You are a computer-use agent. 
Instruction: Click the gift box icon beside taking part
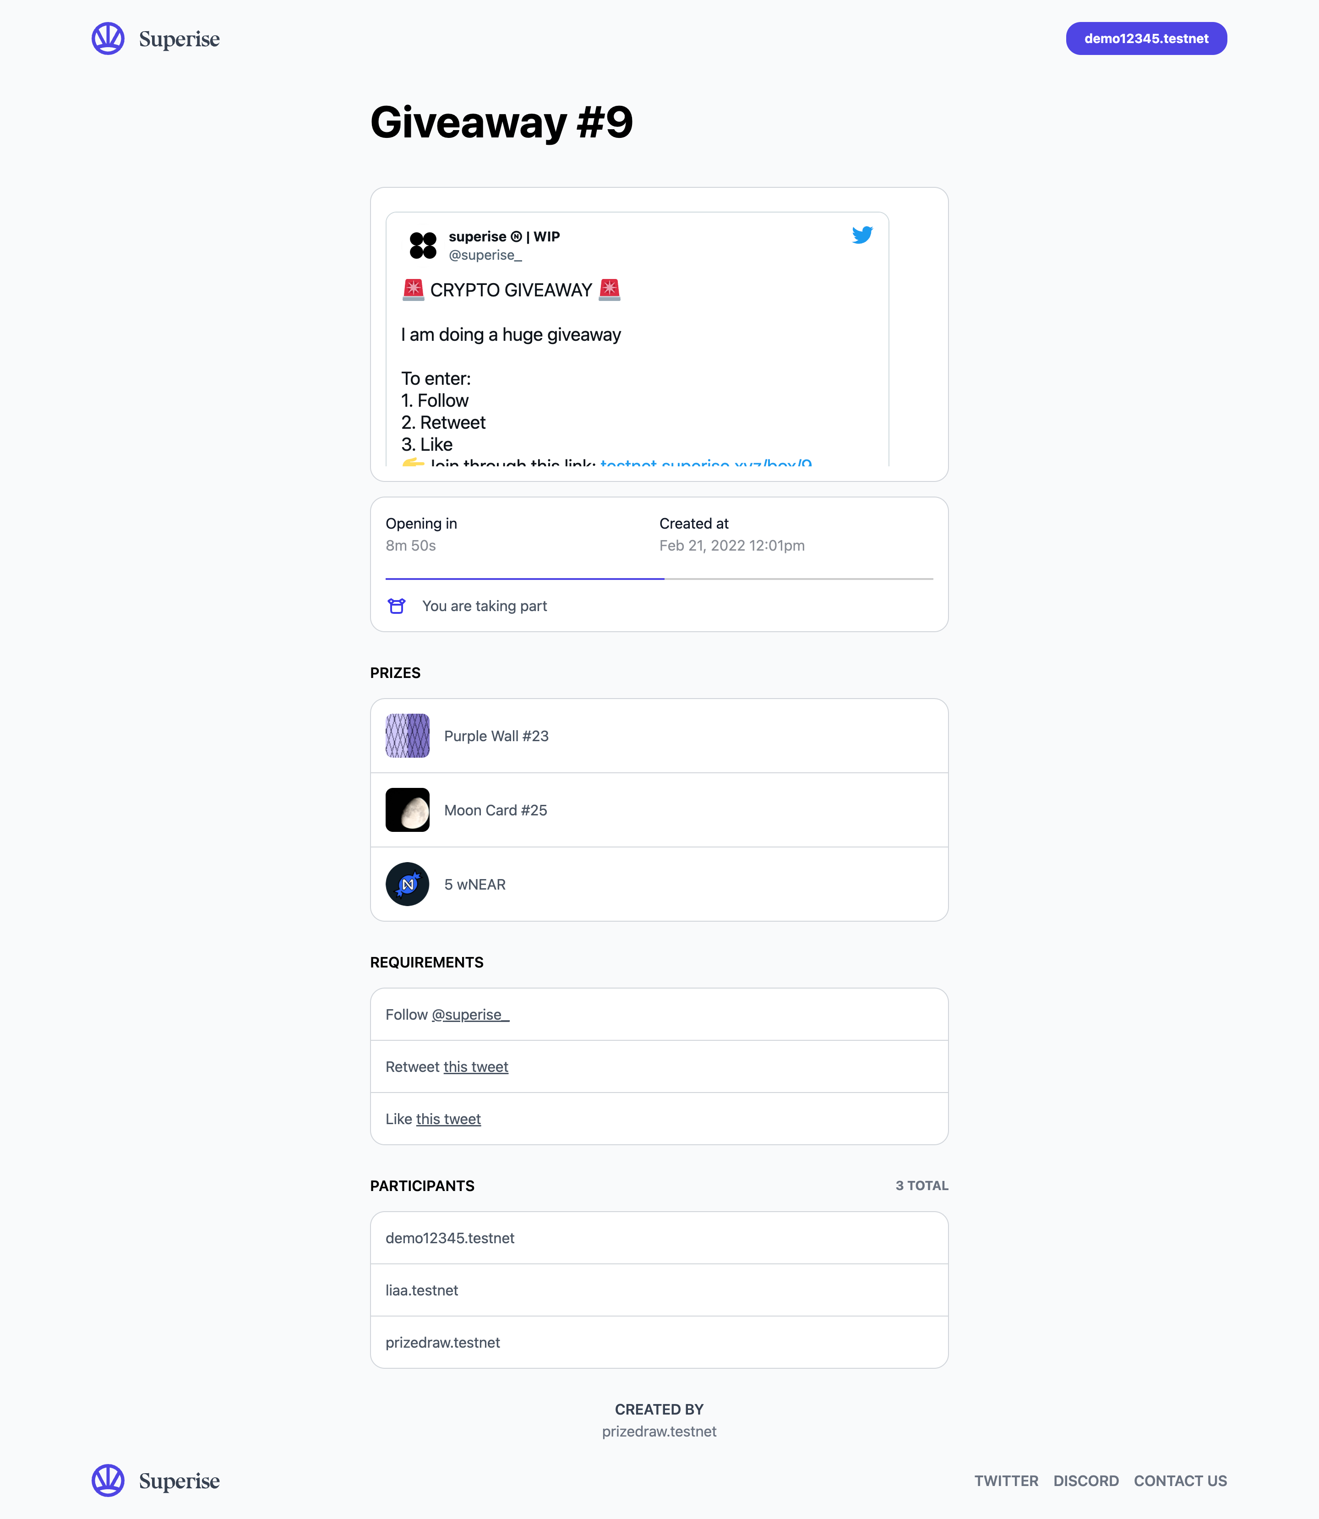pos(397,606)
